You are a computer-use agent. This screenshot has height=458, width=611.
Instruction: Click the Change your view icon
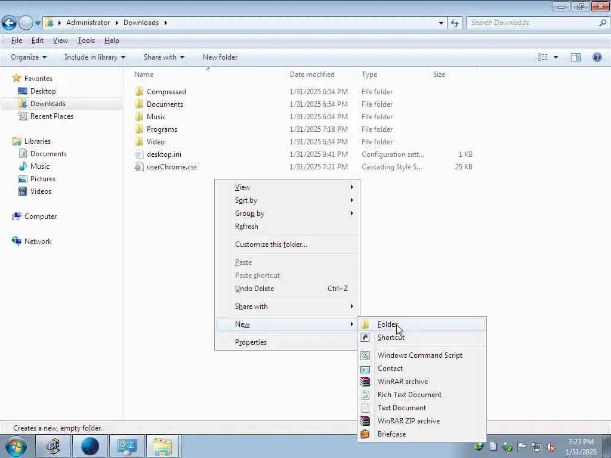click(x=543, y=57)
